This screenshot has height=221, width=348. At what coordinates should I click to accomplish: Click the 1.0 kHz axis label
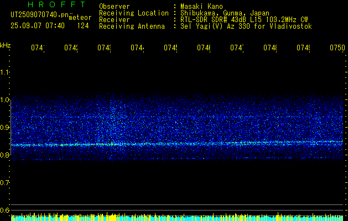[4, 100]
